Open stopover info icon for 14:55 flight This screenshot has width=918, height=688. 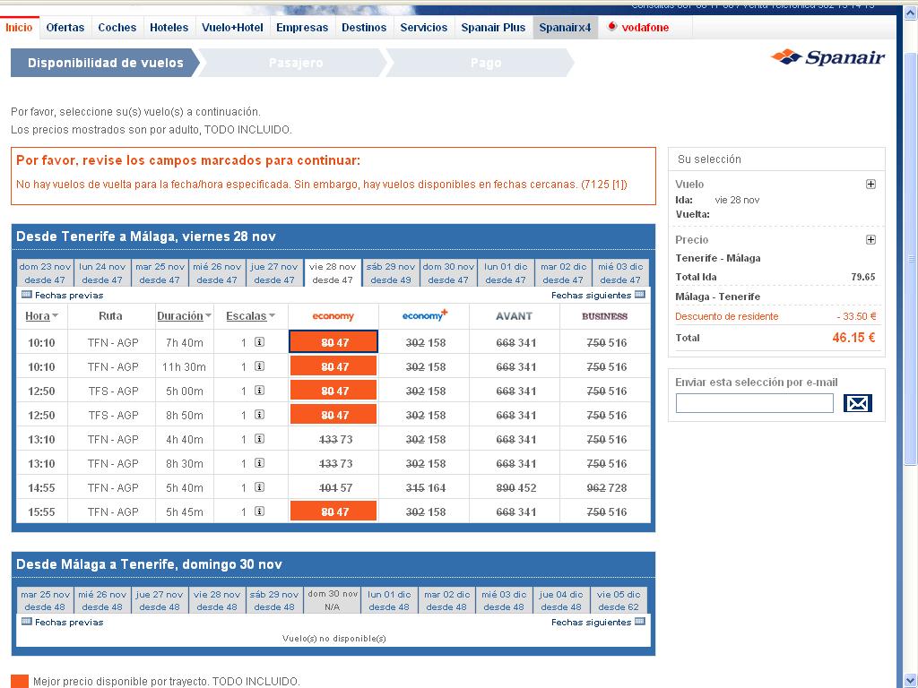click(x=259, y=487)
